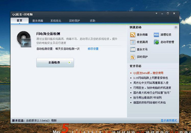The image size is (191, 133).
Task: Click the 查杀病毒 quick launch label
Action: click(142, 35)
